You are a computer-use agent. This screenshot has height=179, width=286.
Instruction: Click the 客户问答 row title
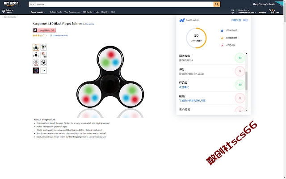click(185, 110)
